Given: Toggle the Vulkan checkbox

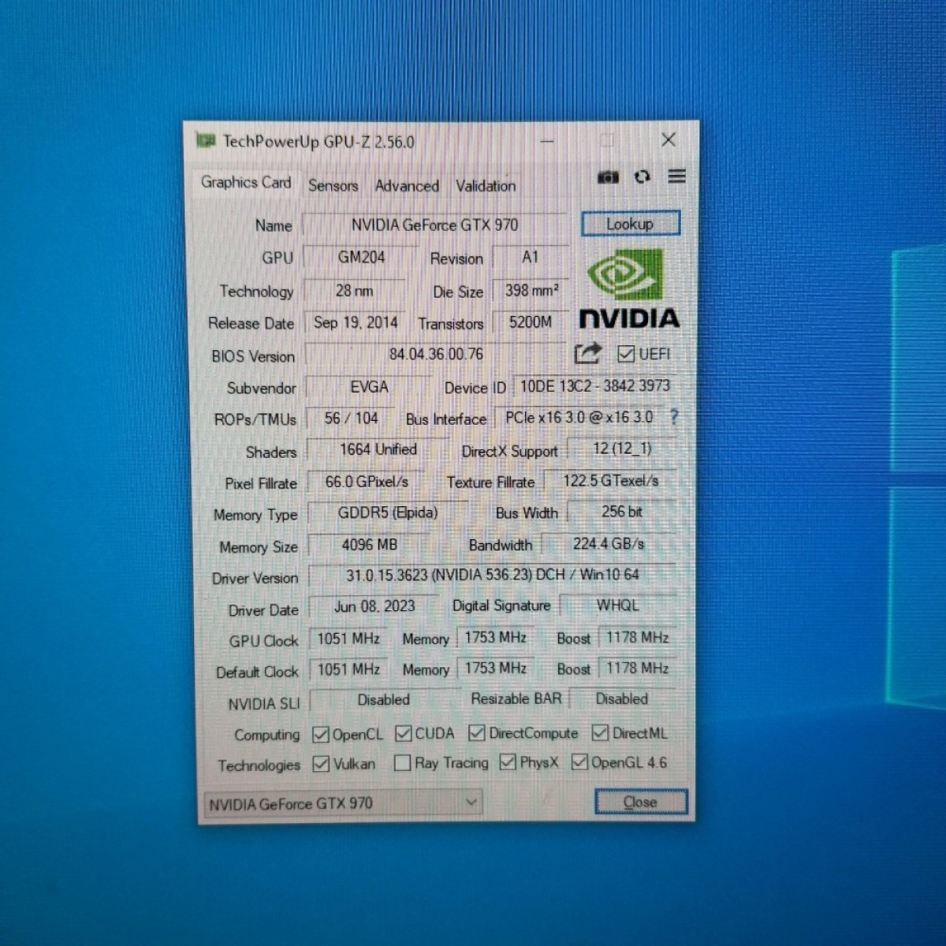Looking at the screenshot, I should (321, 764).
